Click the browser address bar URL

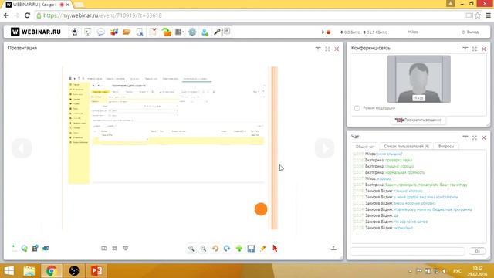coord(103,15)
